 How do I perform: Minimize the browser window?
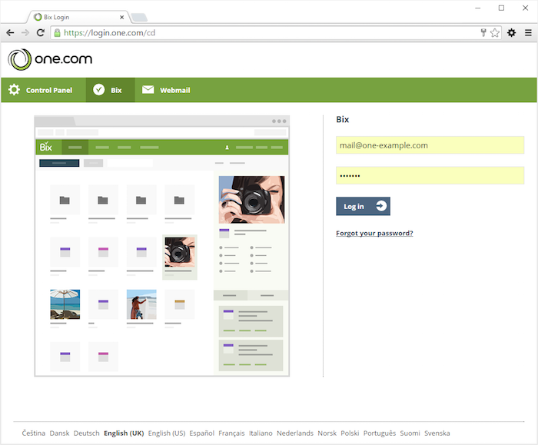point(477,8)
